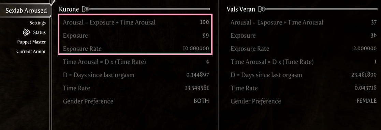Screen dimensions: 381x130
Task: Click Kurone's Time Rate row
Action: coord(136,88)
